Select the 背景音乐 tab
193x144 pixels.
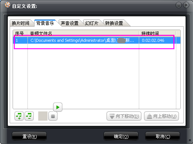point(45,23)
